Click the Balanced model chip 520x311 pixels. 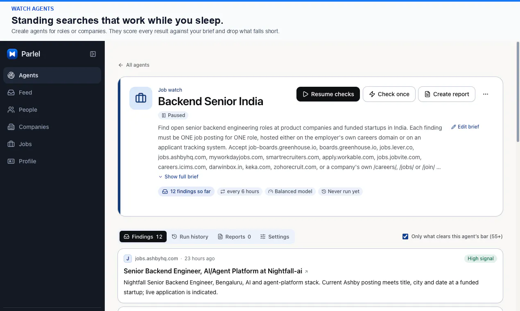click(x=290, y=192)
